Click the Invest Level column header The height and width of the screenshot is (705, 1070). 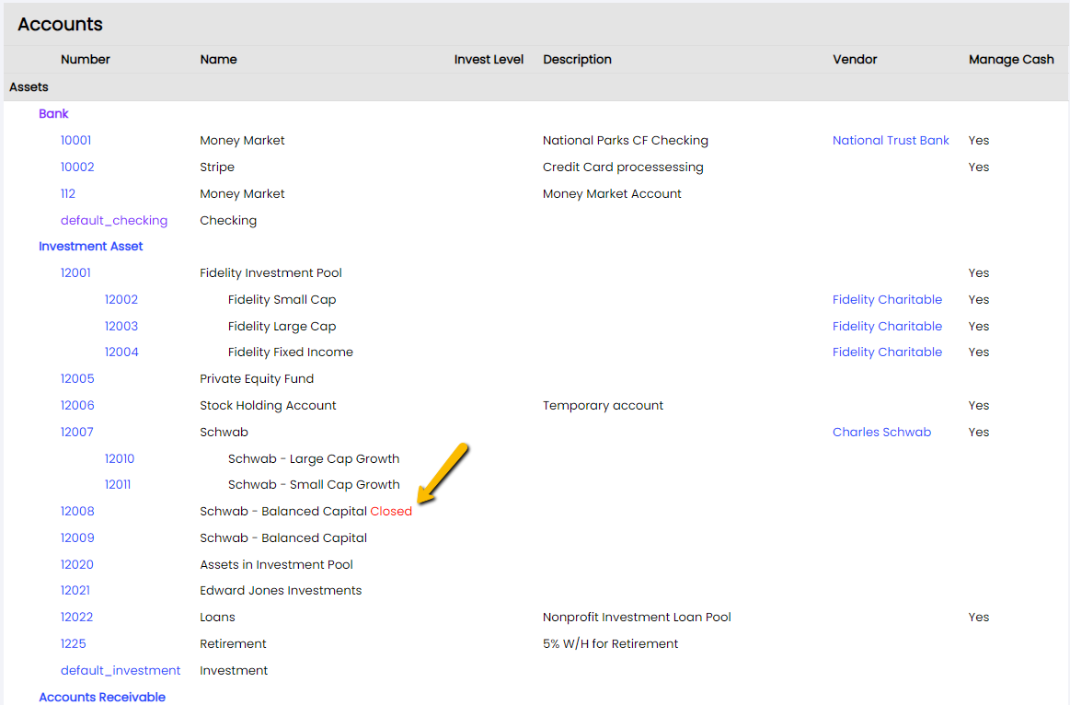click(489, 60)
